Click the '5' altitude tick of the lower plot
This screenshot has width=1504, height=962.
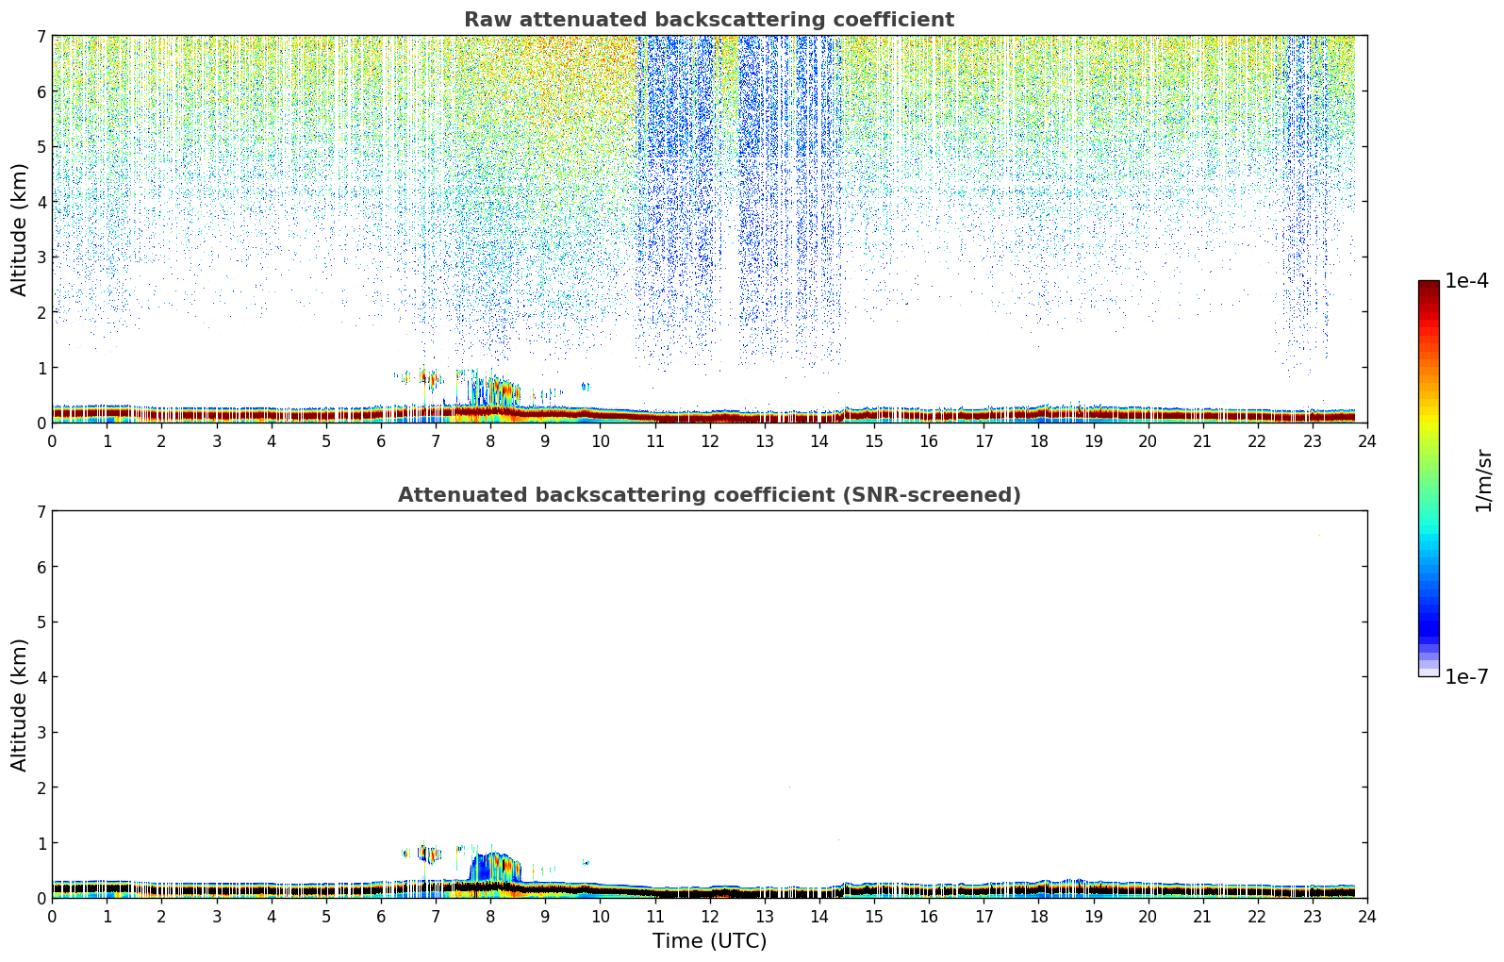click(x=41, y=622)
